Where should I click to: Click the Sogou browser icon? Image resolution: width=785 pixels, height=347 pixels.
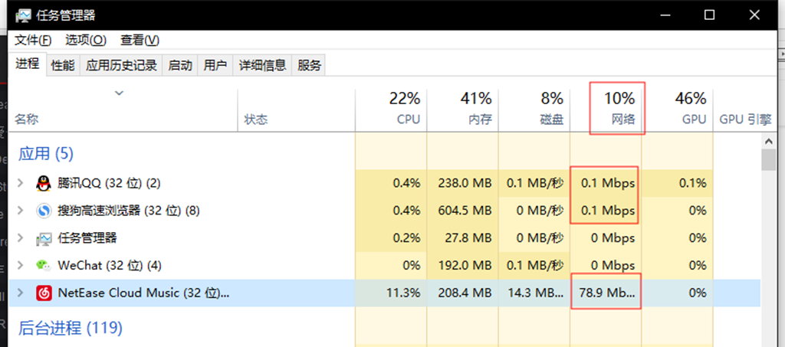[44, 211]
